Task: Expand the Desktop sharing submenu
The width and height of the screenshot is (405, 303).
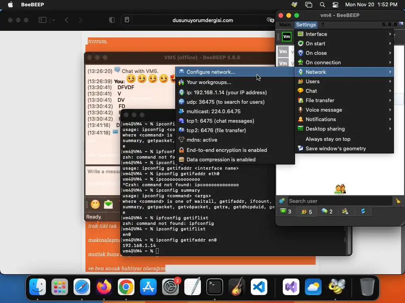Action: click(x=344, y=129)
